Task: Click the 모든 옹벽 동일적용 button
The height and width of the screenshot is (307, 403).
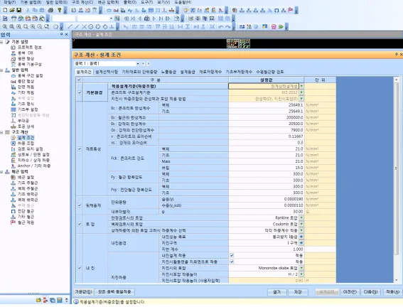Action: pyautogui.click(x=114, y=292)
